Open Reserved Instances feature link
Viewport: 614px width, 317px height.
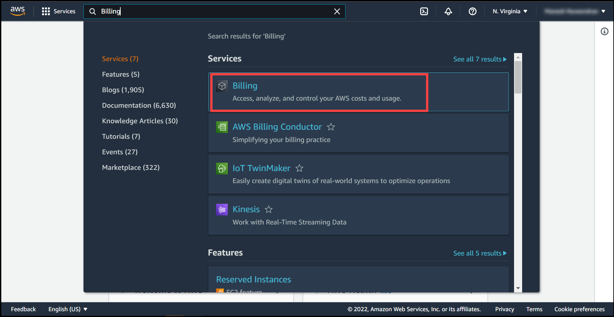click(254, 279)
